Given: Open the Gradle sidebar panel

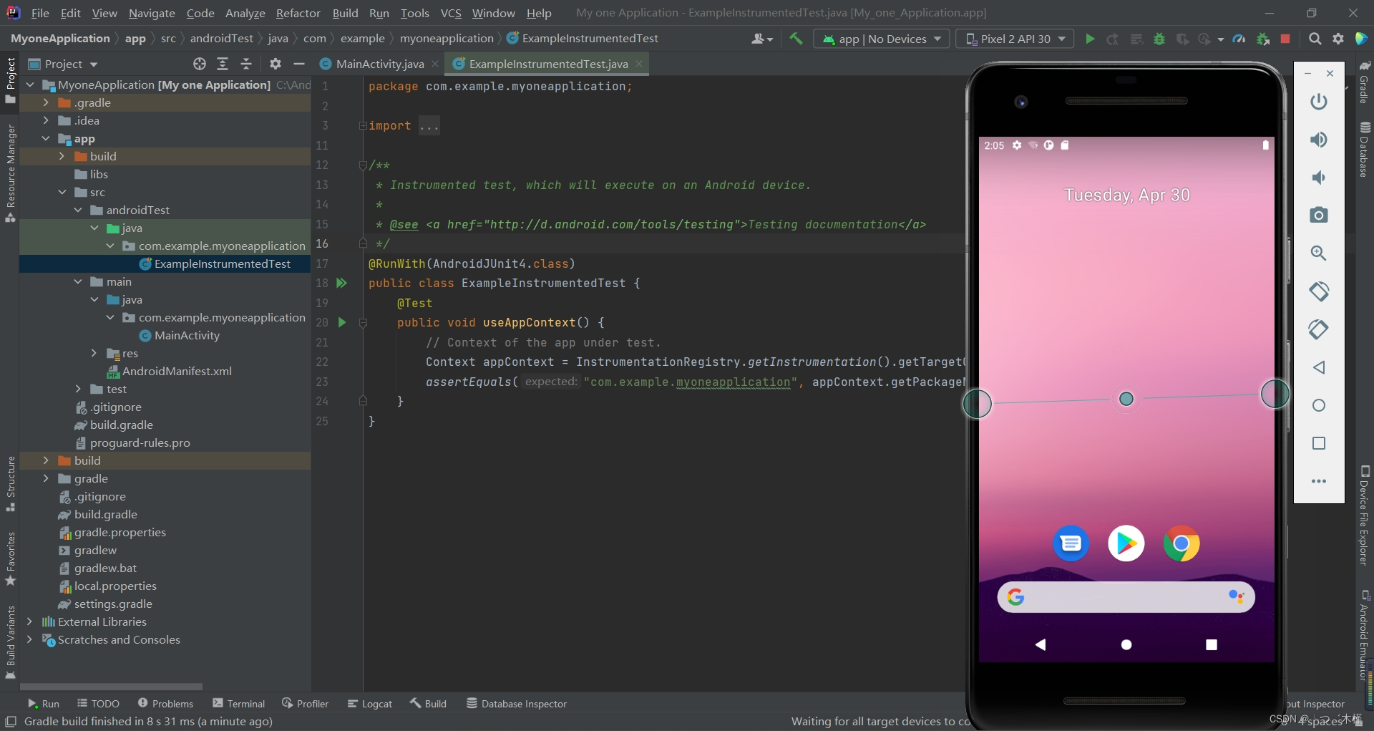Looking at the screenshot, I should 1365,87.
